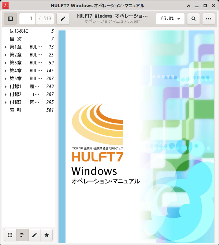The width and height of the screenshot is (219, 245).
Task: Expand the 第5章 outline entry
Action: click(5, 78)
